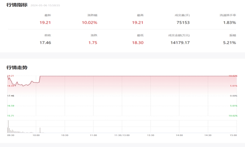Select the 最低 value 18.30
This screenshot has width=245, height=147.
[138, 43]
